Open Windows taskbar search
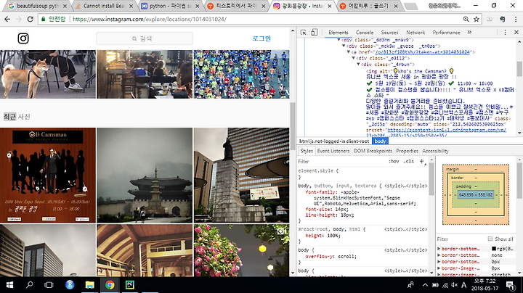 tap(29, 285)
